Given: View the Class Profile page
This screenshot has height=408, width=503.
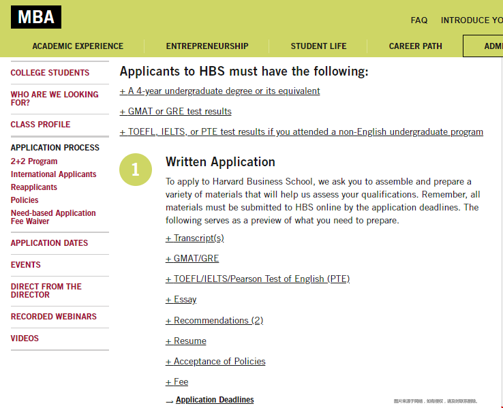Looking at the screenshot, I should [40, 125].
